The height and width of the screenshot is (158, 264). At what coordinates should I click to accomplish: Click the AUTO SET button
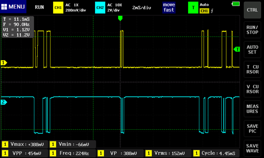(252, 49)
